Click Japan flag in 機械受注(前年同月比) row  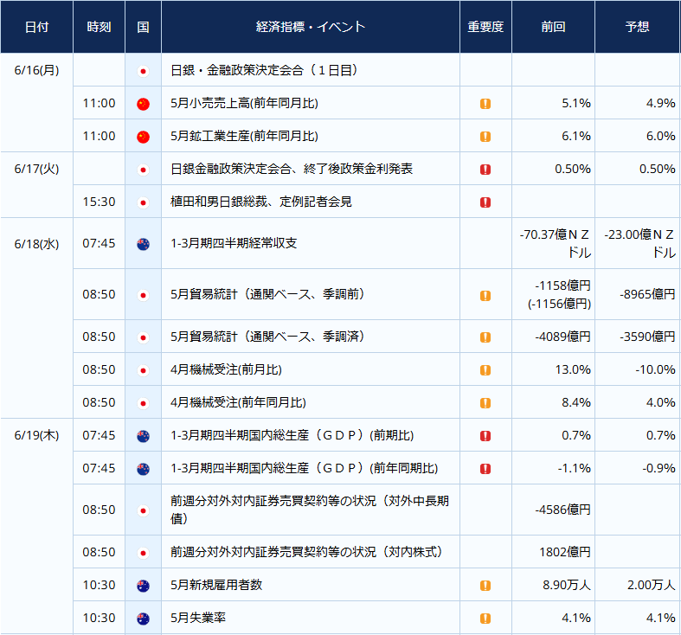pyautogui.click(x=143, y=403)
